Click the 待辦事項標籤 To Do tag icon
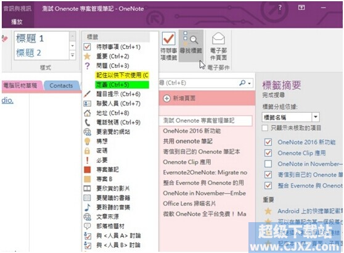The width and height of the screenshot is (344, 253). point(168,46)
